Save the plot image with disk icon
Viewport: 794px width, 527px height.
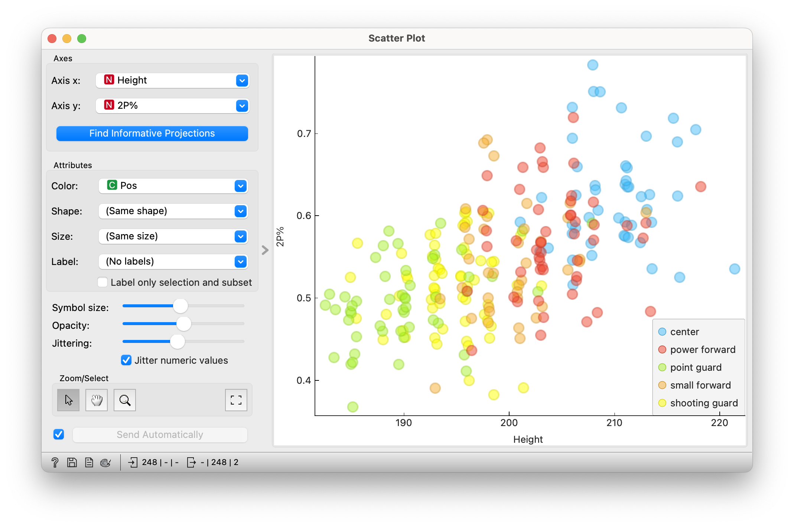coord(72,462)
